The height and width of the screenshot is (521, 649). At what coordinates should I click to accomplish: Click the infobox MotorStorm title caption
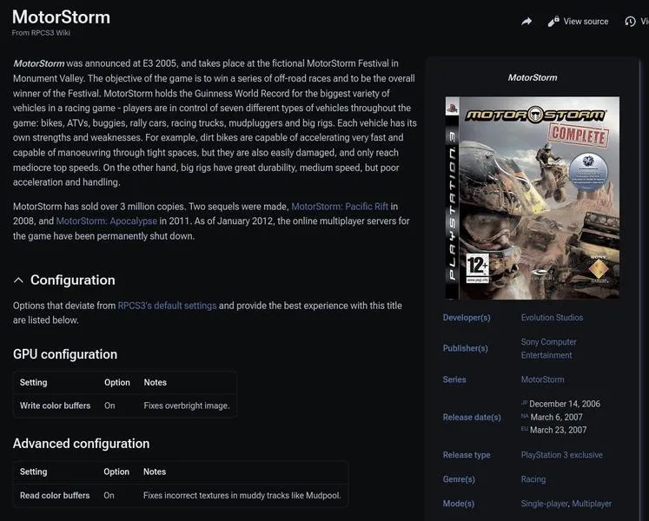pyautogui.click(x=533, y=77)
